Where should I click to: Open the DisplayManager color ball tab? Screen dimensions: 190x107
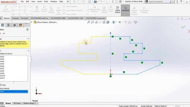tap(20, 25)
